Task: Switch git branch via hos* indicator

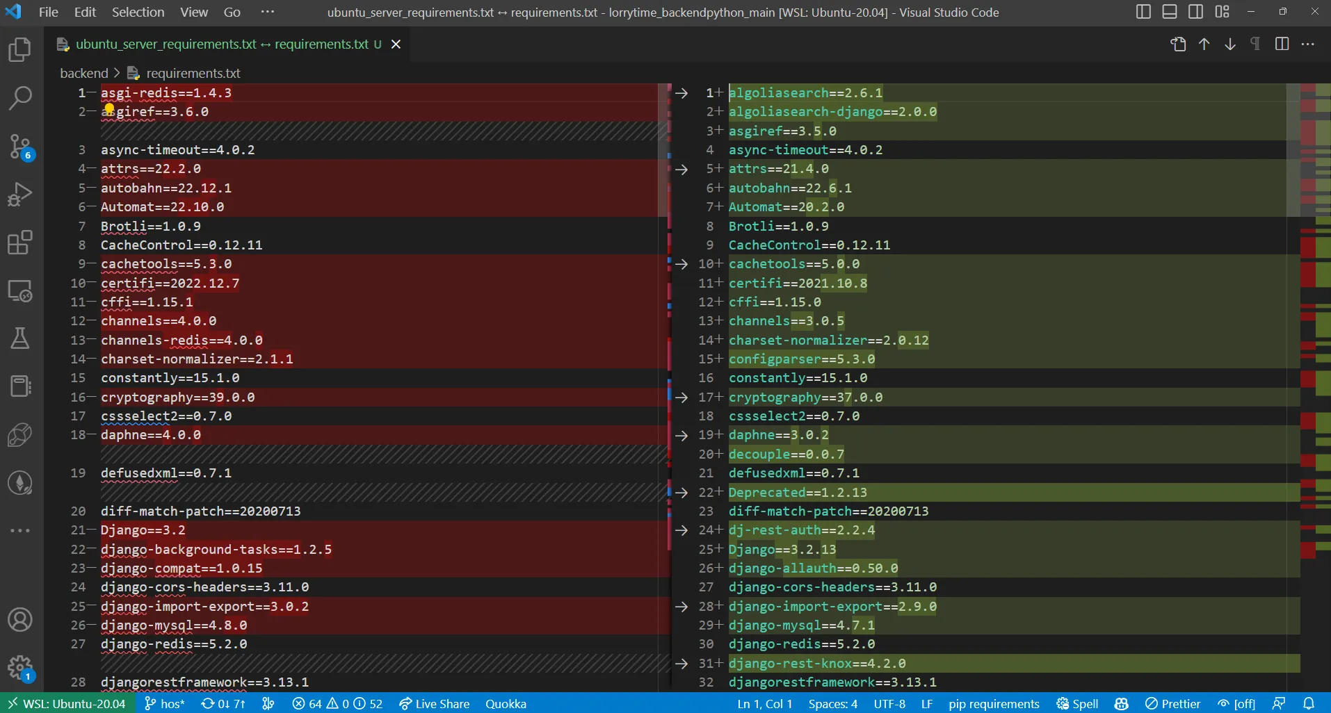Action: (x=165, y=703)
